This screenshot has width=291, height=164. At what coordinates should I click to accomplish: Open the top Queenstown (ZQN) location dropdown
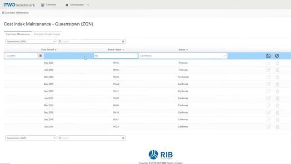(x=31, y=41)
